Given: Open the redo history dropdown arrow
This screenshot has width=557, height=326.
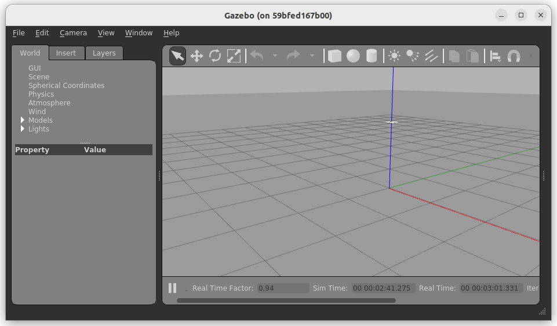Looking at the screenshot, I should point(312,56).
